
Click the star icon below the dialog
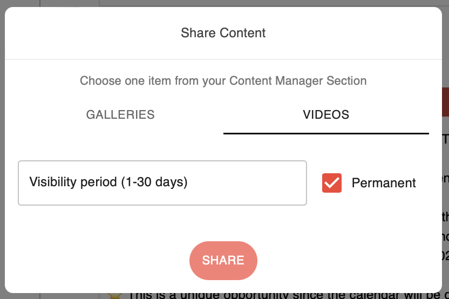point(114,296)
